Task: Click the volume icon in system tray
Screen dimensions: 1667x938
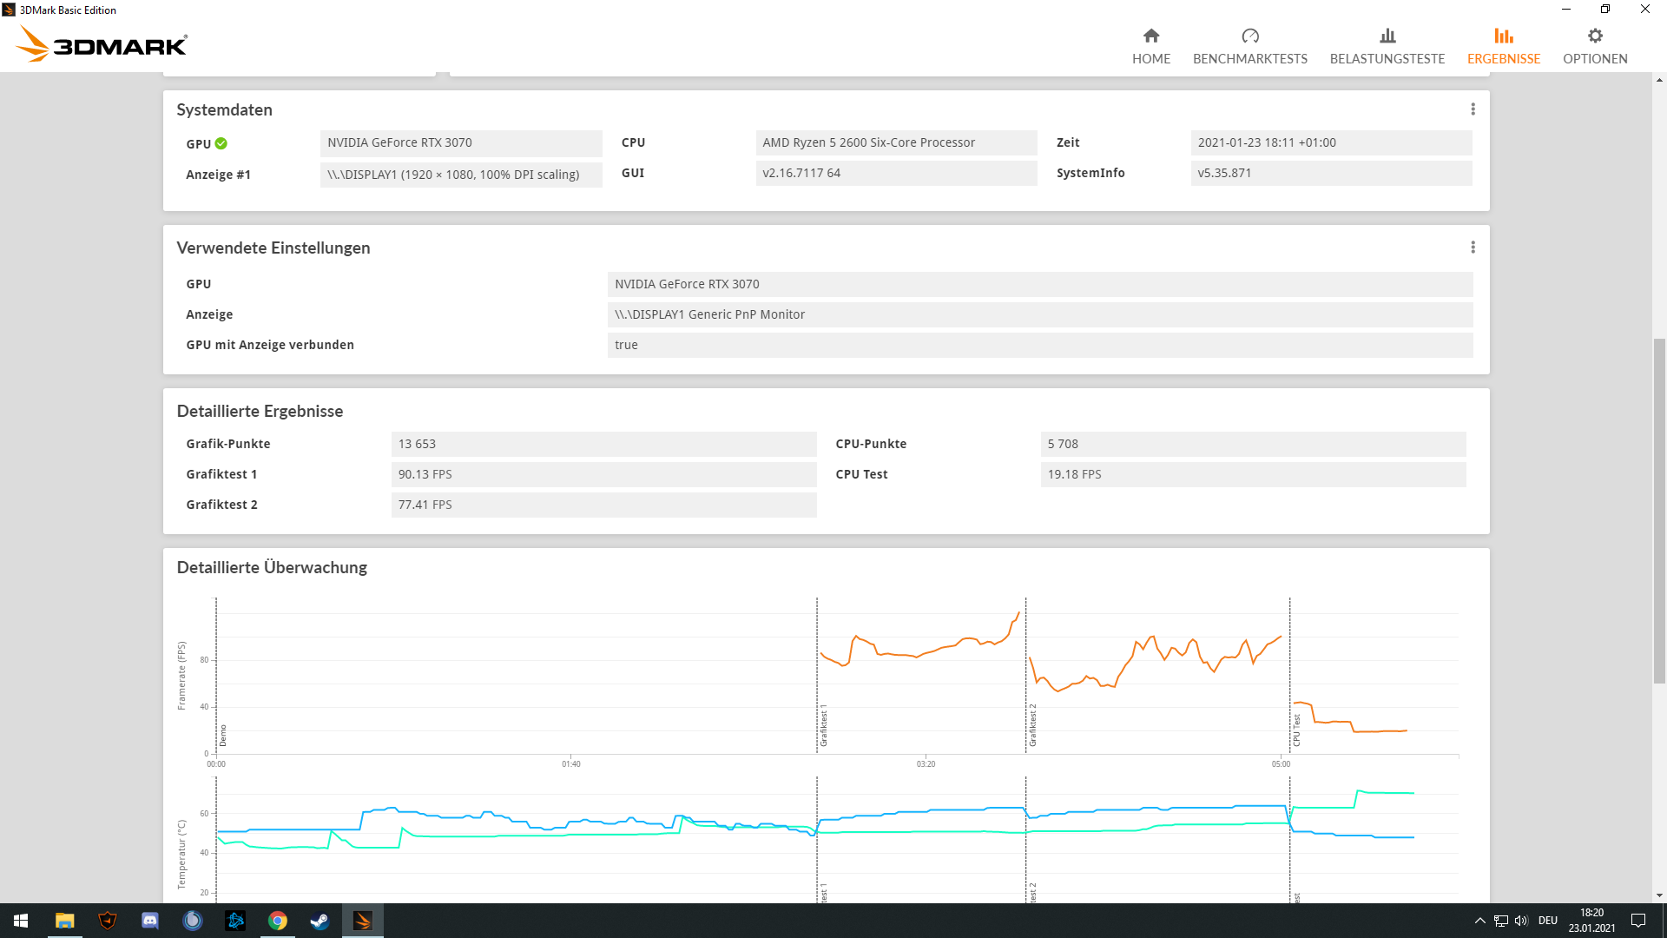Action: click(x=1521, y=921)
